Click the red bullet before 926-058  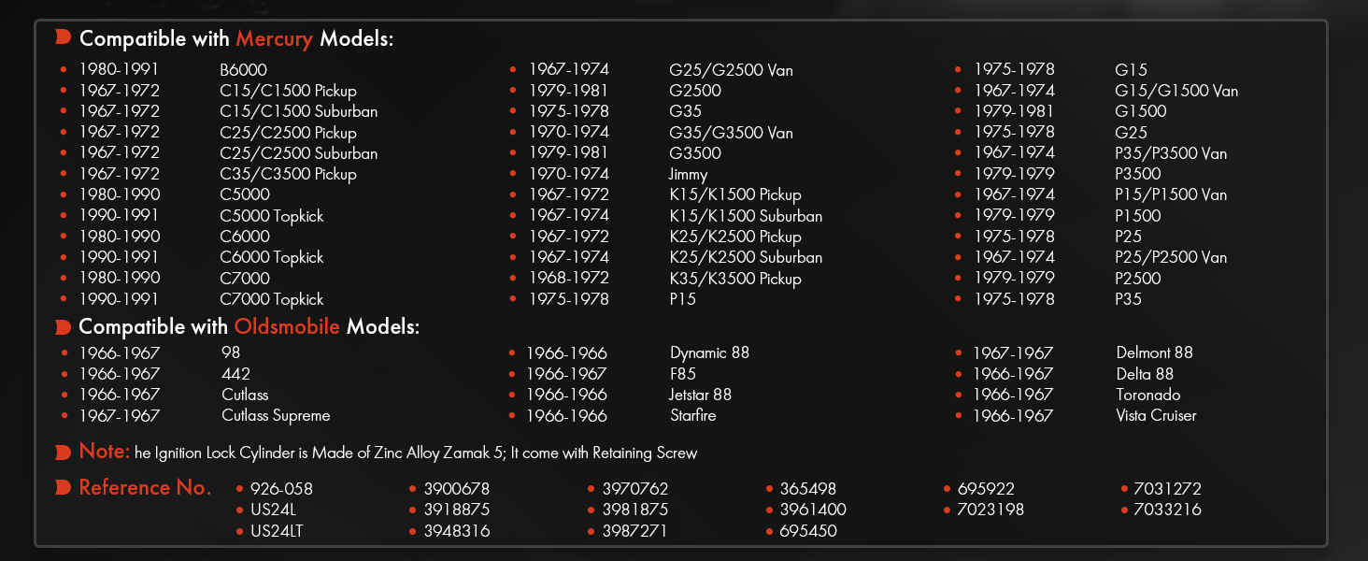point(240,489)
